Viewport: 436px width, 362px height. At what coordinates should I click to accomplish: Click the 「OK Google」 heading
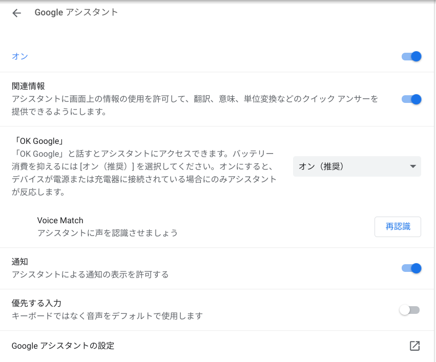coord(38,141)
